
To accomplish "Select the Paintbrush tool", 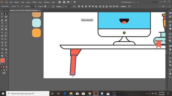I will 6,26.
